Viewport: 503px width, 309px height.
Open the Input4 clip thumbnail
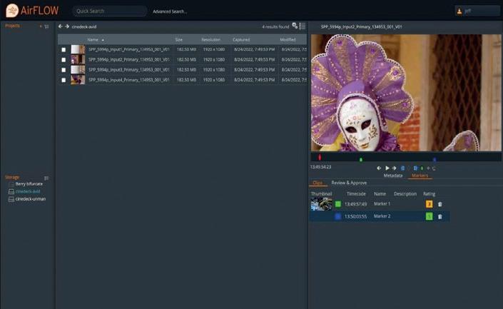(78, 80)
